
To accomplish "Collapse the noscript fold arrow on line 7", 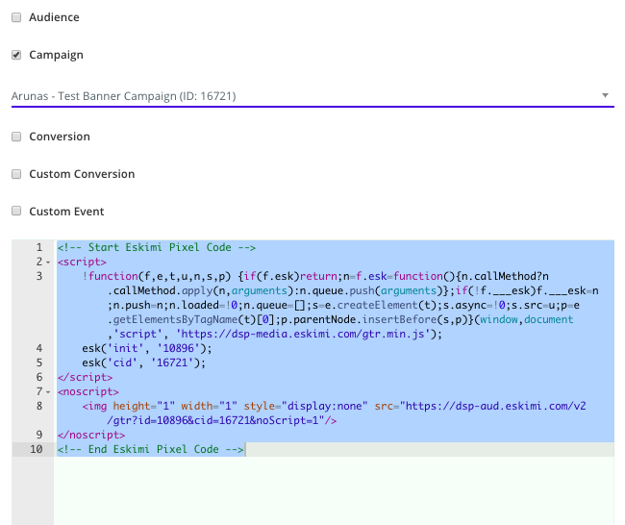I will tap(48, 392).
